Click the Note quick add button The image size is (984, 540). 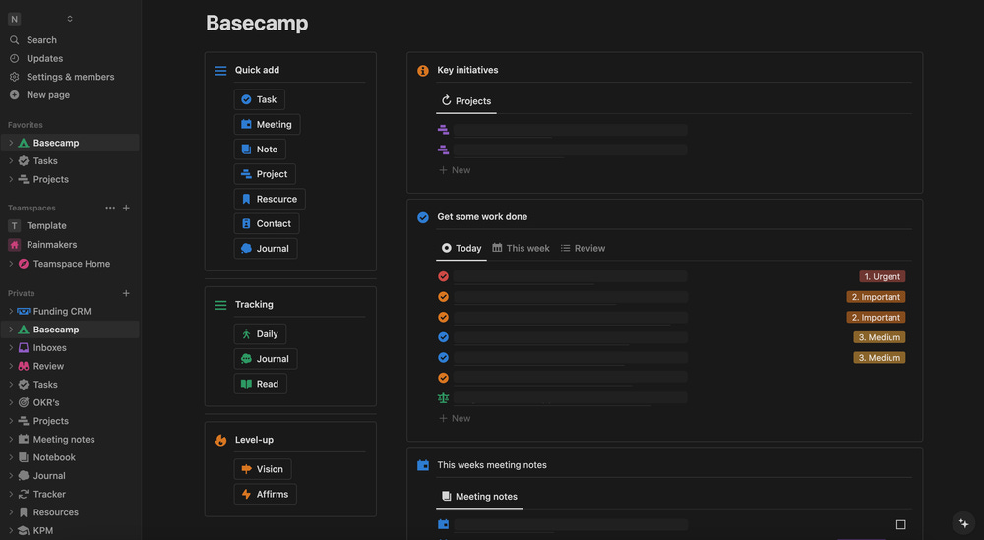coord(260,150)
